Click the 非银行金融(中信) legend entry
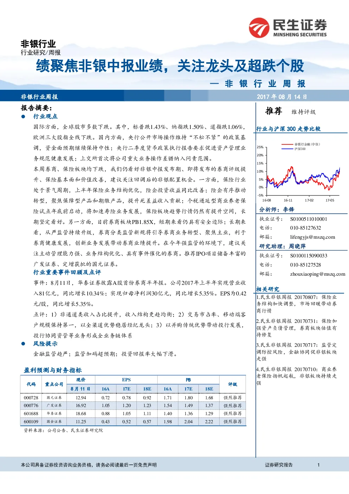 (x=301, y=144)
